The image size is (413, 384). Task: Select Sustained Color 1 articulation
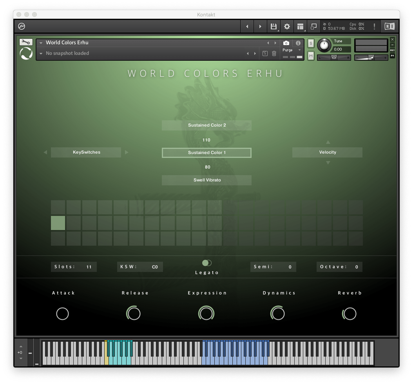(207, 153)
